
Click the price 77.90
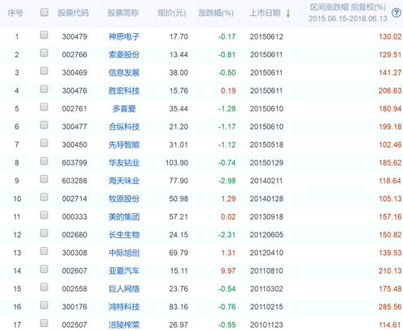pyautogui.click(x=178, y=181)
